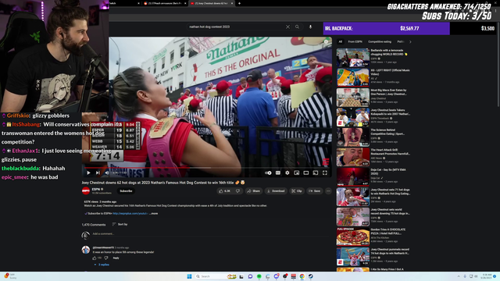Open the comments Sort by dropdown
500x281 pixels.
(120, 224)
